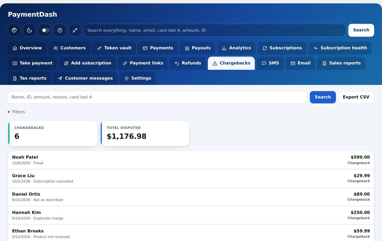The image size is (382, 241).
Task: Click the plus-card icon on Take payment
Action: coord(15,63)
